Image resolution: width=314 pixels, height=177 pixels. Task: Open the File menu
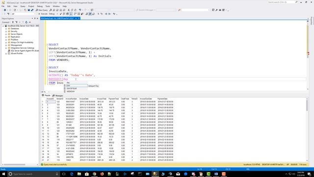click(x=3, y=6)
